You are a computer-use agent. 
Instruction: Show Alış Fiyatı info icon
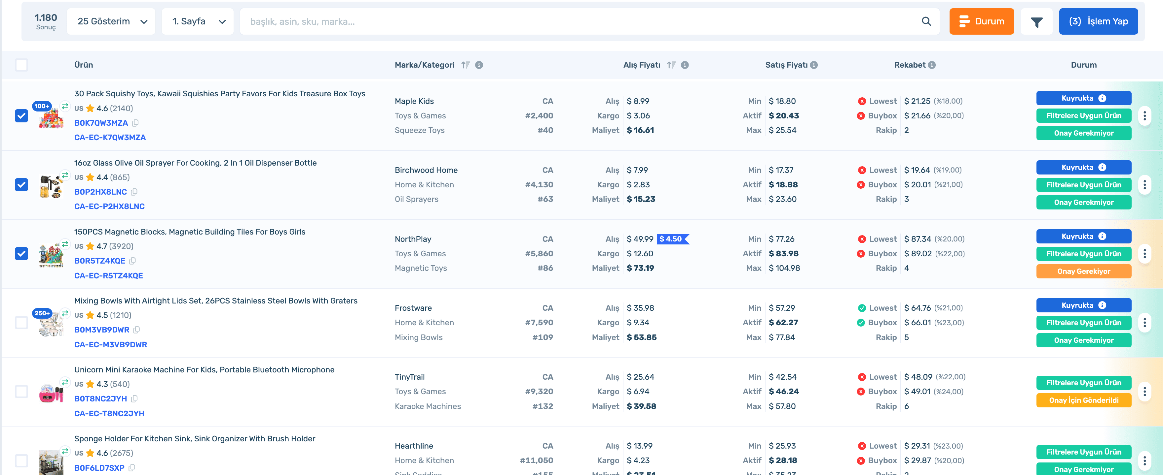pyautogui.click(x=685, y=65)
